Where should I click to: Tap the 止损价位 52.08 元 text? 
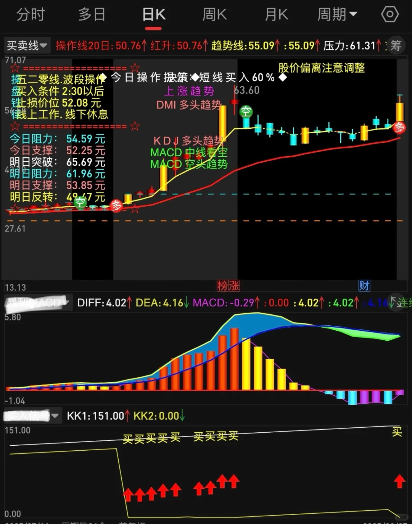tap(59, 103)
